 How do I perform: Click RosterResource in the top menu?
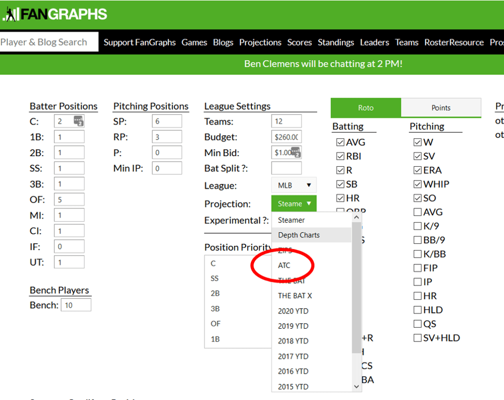453,42
